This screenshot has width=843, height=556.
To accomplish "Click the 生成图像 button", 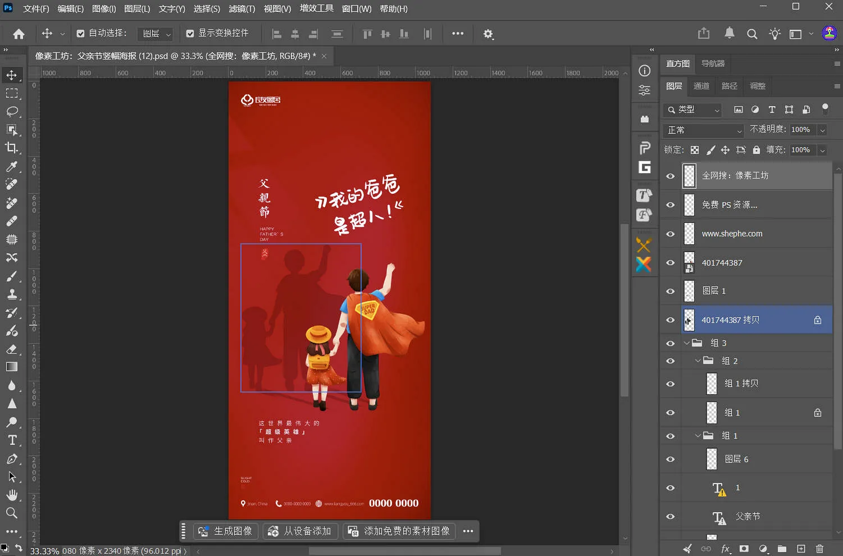I will tap(225, 531).
